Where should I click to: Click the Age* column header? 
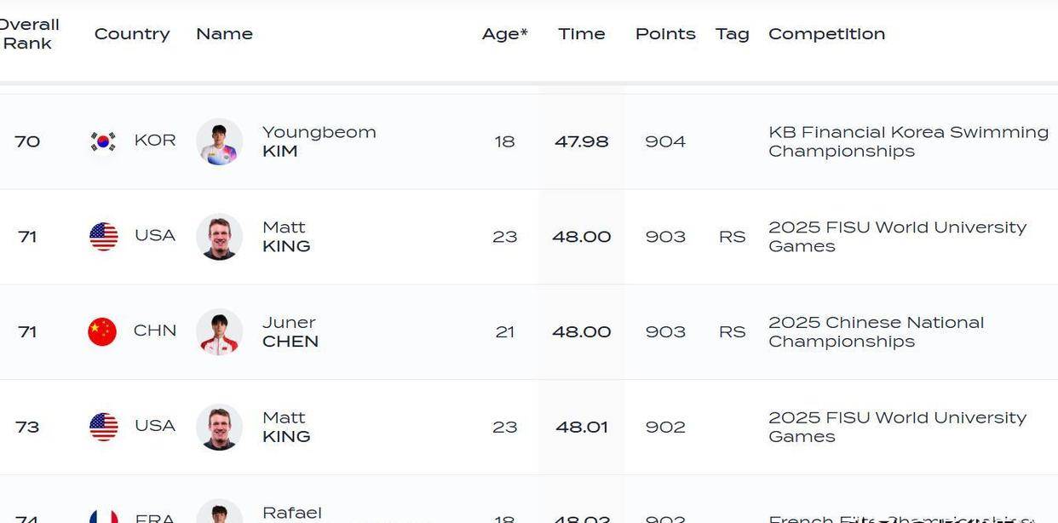(504, 34)
